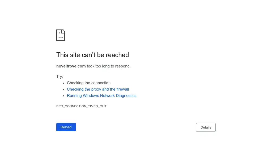Click the word 'firewall' in the proxy link
This screenshot has height=153, width=272.
[123, 89]
